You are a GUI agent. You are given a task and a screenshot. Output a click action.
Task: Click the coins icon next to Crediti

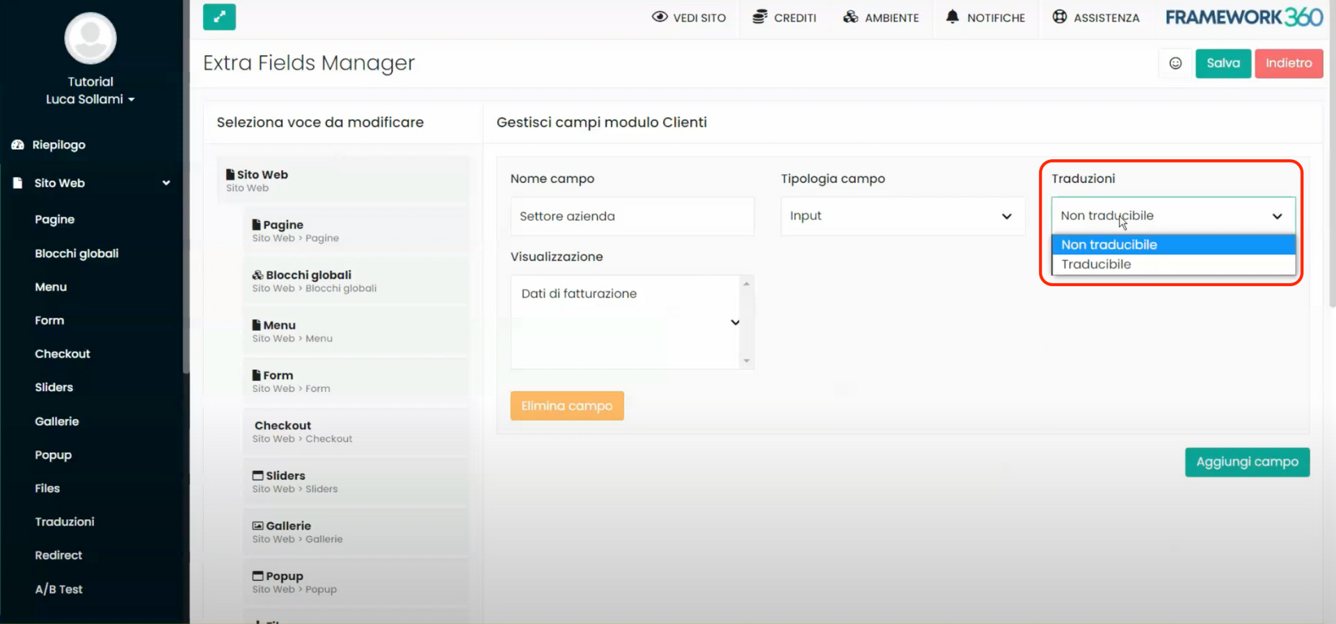pos(759,17)
